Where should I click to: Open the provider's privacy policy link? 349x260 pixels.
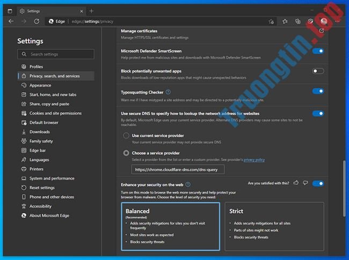click(254, 160)
